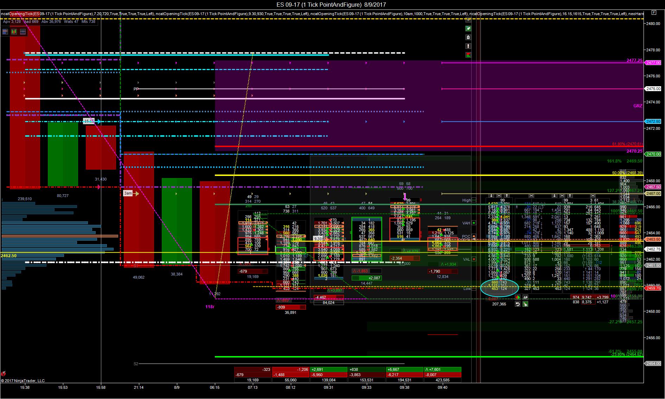The image size is (665, 399).
Task: Click the volume profile bars icon
Action: tap(5, 32)
